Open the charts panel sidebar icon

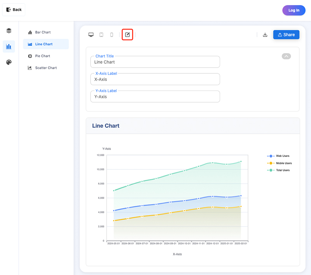(x=9, y=47)
